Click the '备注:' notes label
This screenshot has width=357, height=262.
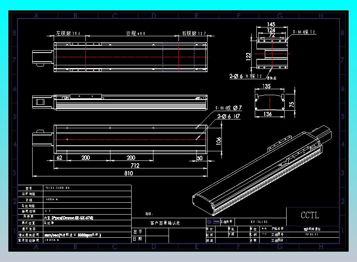[x=149, y=214]
